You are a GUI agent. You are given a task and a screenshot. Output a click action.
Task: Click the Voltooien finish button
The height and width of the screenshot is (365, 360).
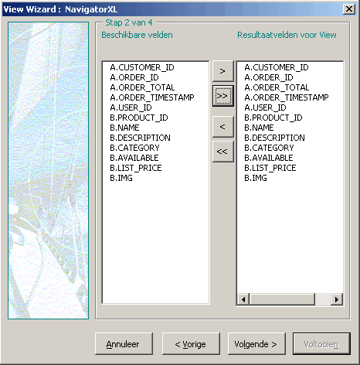pyautogui.click(x=321, y=344)
